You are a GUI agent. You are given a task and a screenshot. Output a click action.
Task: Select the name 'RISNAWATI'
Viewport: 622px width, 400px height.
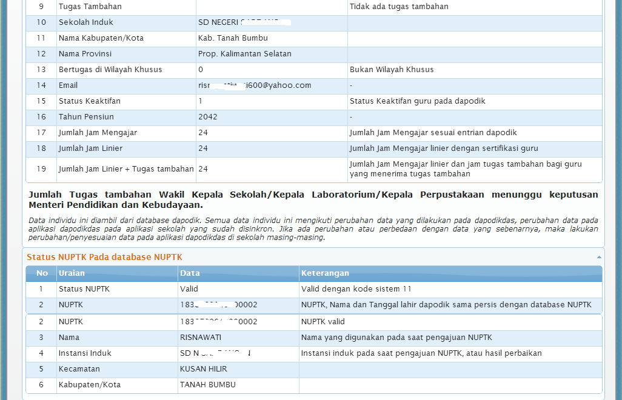[x=200, y=338]
